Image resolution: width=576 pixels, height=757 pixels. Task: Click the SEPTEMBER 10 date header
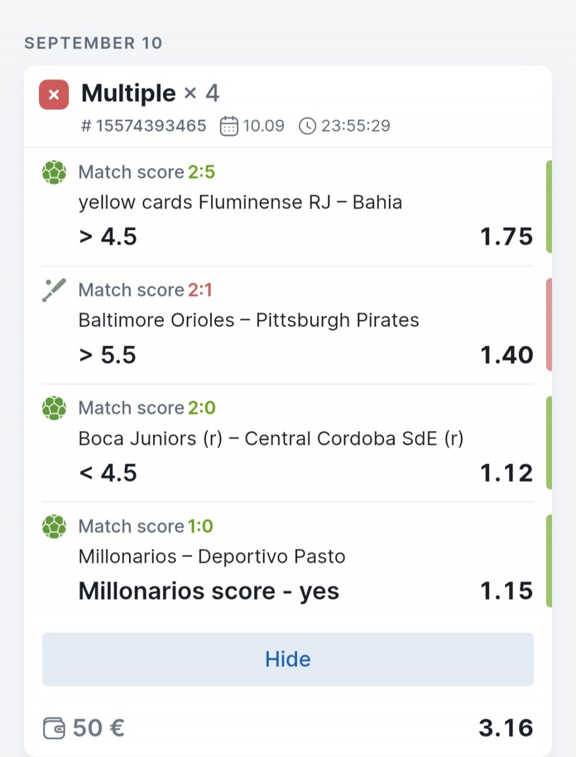pos(94,43)
